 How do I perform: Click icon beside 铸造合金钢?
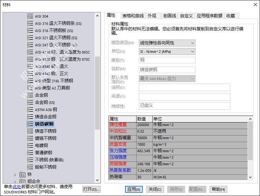coord(30,116)
